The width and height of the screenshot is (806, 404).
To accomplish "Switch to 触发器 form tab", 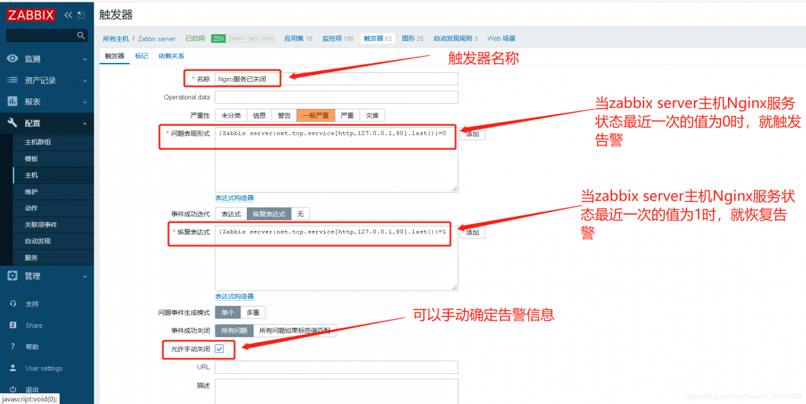I will pyautogui.click(x=115, y=56).
